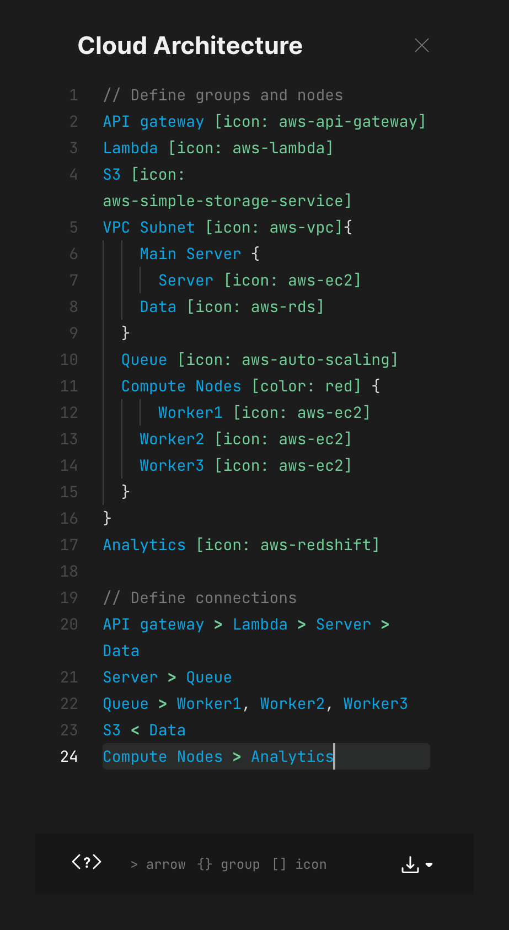Image resolution: width=509 pixels, height=930 pixels.
Task: Click the highlighted Compute Nodes > Analytics line
Action: 218,756
